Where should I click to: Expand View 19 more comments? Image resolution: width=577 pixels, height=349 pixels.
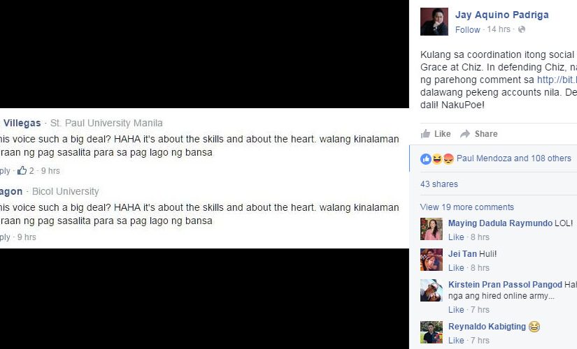(467, 207)
